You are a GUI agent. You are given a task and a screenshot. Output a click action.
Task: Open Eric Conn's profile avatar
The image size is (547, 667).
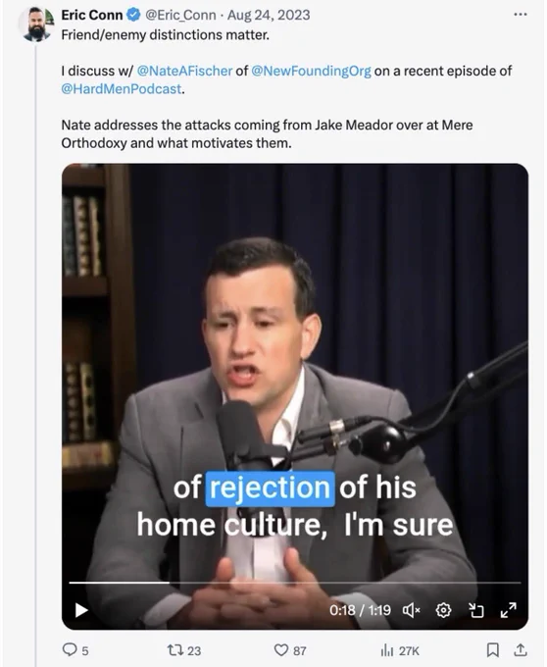click(36, 25)
